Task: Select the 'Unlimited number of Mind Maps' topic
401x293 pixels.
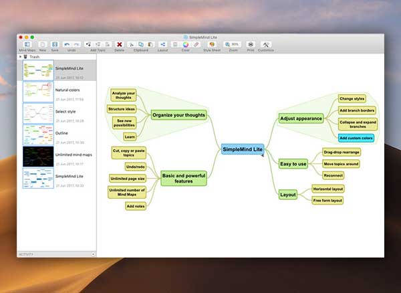Action: coord(127,193)
